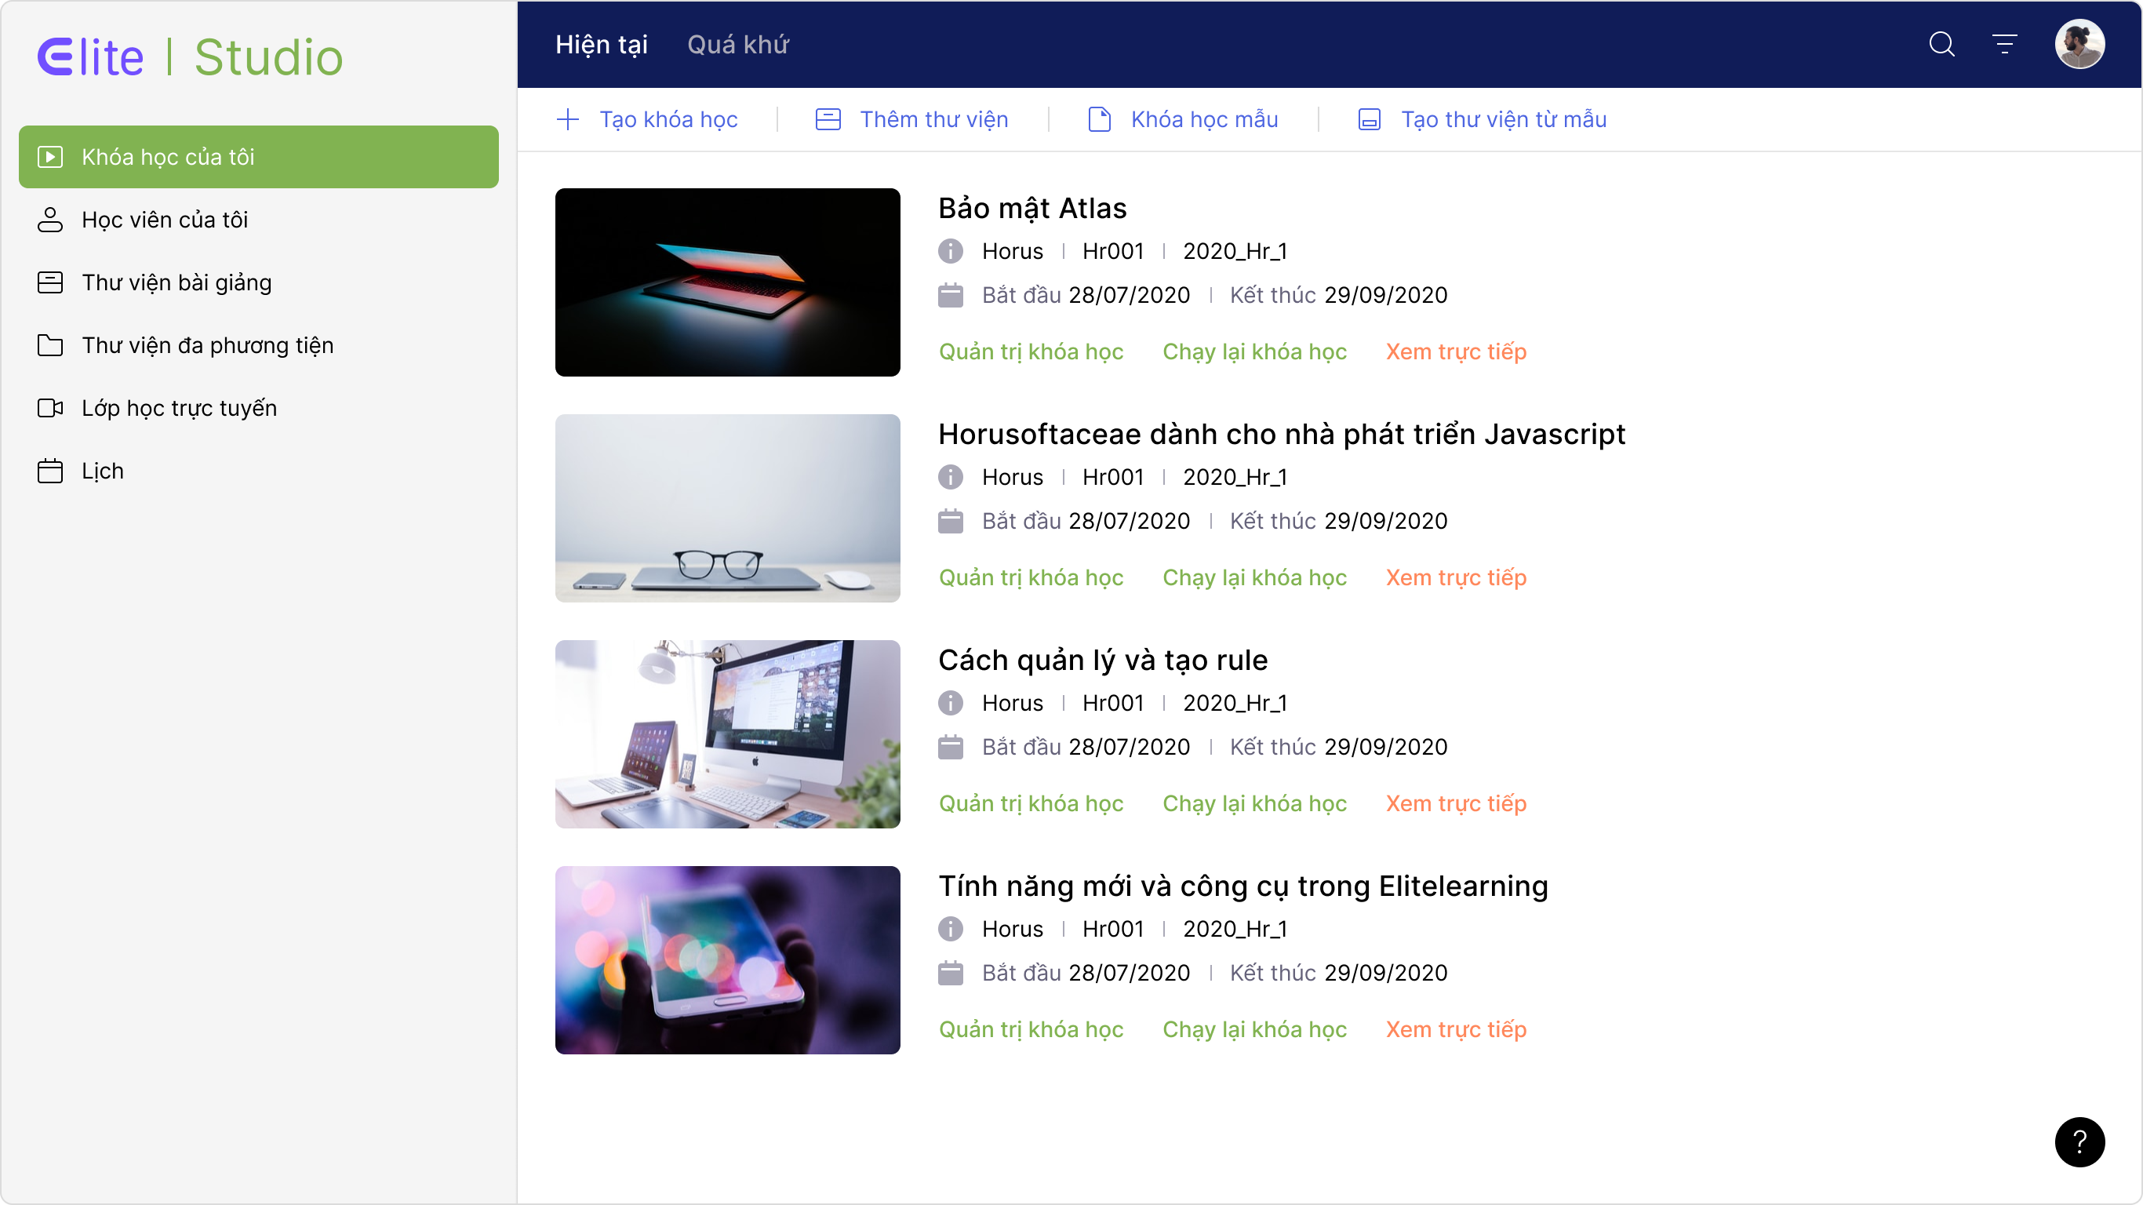This screenshot has width=2143, height=1205.
Task: Select the 'Lớp học trực tuyến' camera icon
Action: pyautogui.click(x=51, y=408)
